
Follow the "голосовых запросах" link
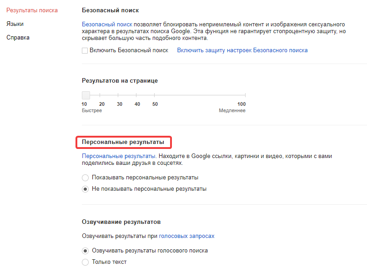click(186, 236)
